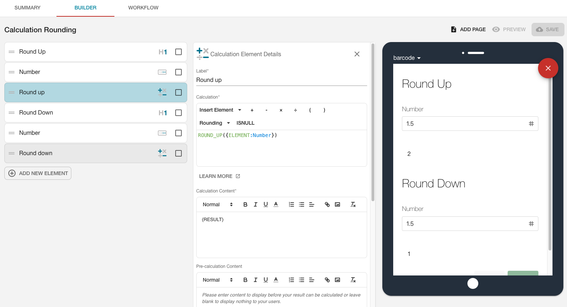The image size is (567, 307).
Task: Click H1 icon on Round Up row
Action: pos(163,52)
